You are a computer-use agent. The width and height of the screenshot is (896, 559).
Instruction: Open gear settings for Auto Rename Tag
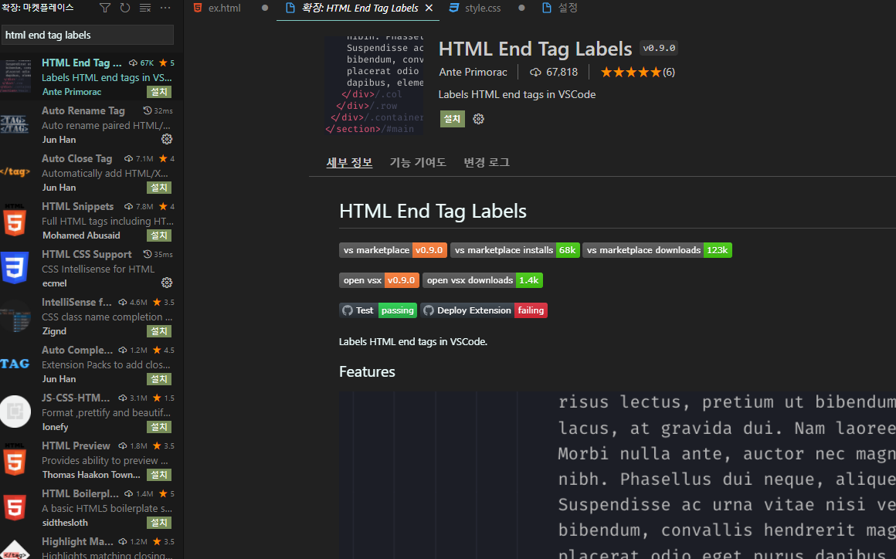(x=166, y=139)
